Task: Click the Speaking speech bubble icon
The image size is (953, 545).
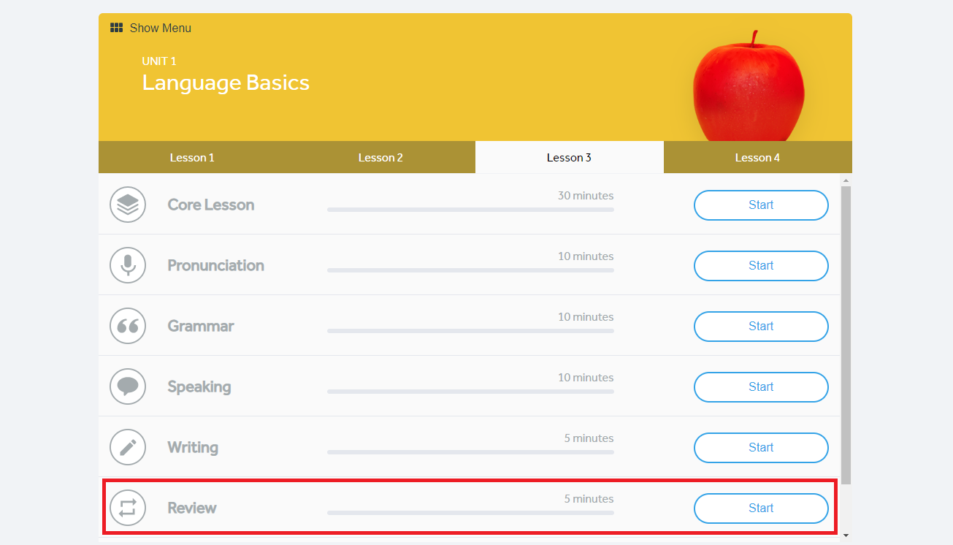Action: [x=128, y=386]
